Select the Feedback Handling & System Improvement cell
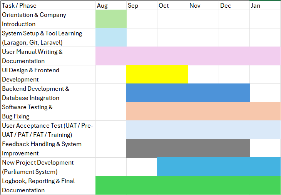 point(48,148)
